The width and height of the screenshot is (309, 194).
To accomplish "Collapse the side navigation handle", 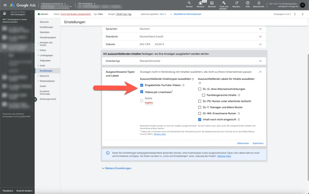I will [36, 99].
